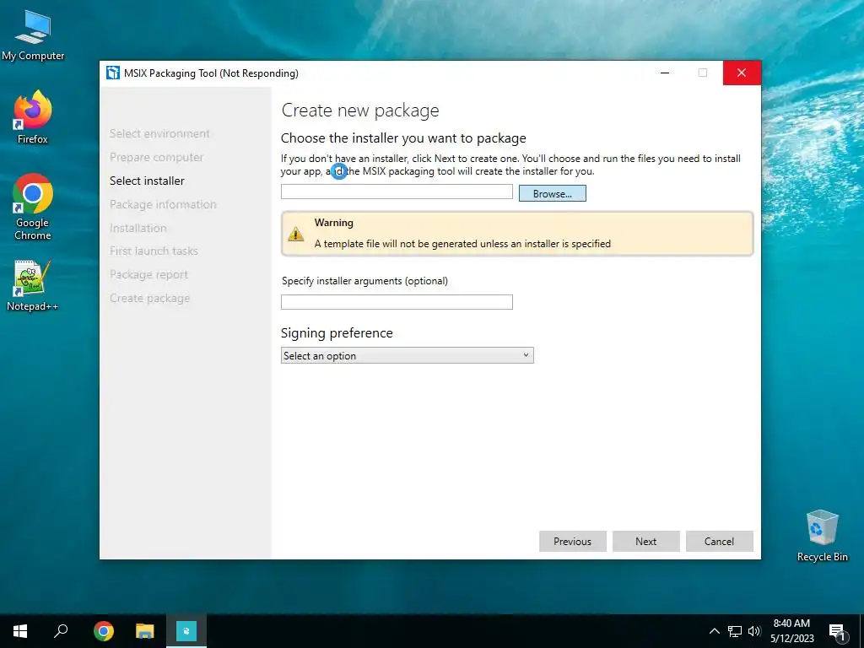864x648 pixels.
Task: Close the MSIX Packaging Tool window
Action: [x=742, y=73]
